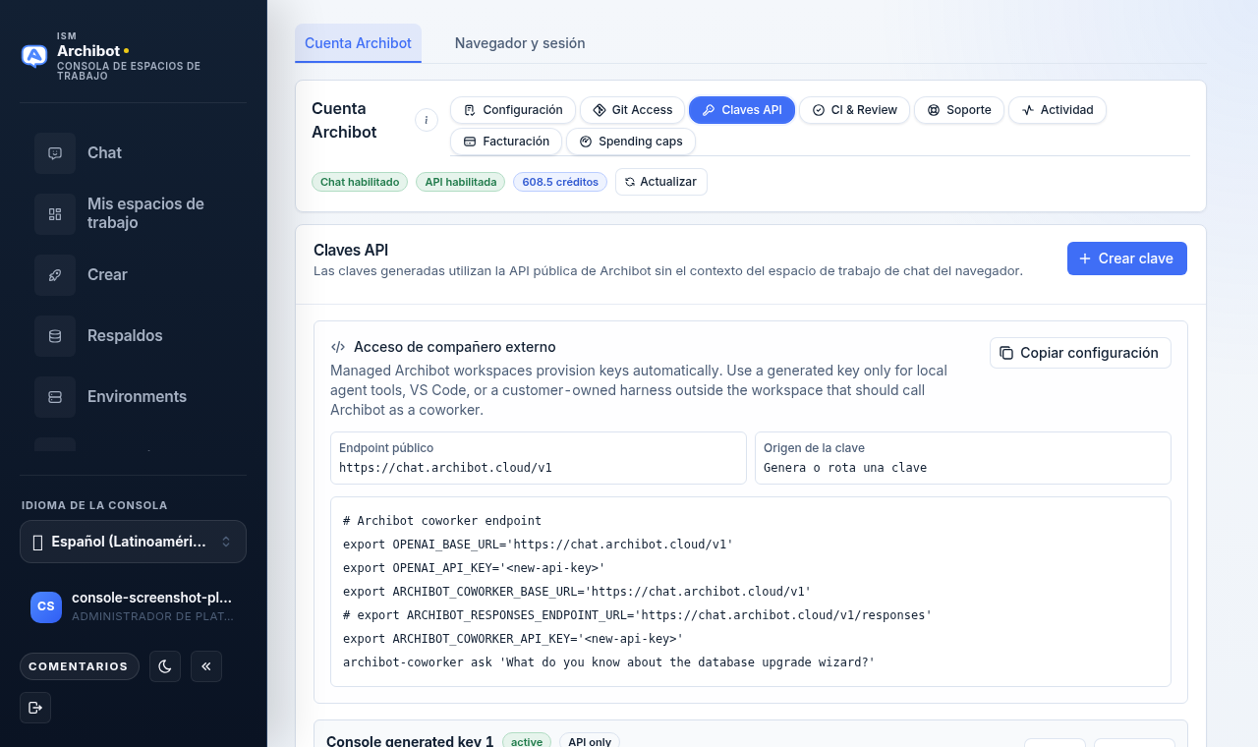Screen dimensions: 1258x747
Task: Select the Environments navigation item label
Action: tap(137, 397)
